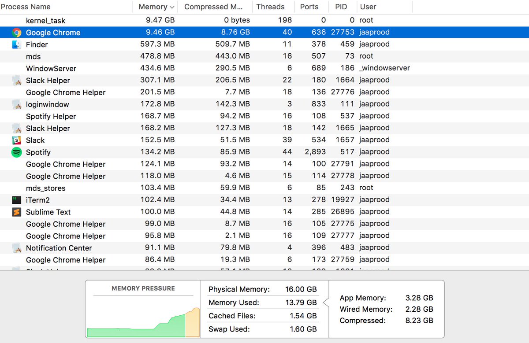Click the loginwindow process icon
Viewport: 529px width, 343px height.
pos(17,104)
